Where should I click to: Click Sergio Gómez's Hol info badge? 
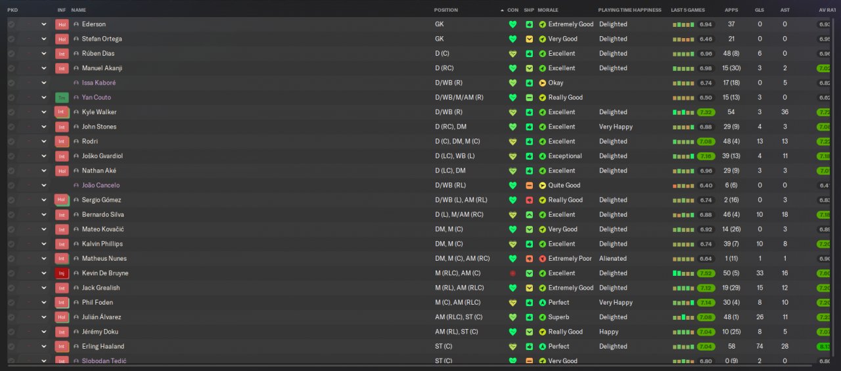click(x=62, y=200)
